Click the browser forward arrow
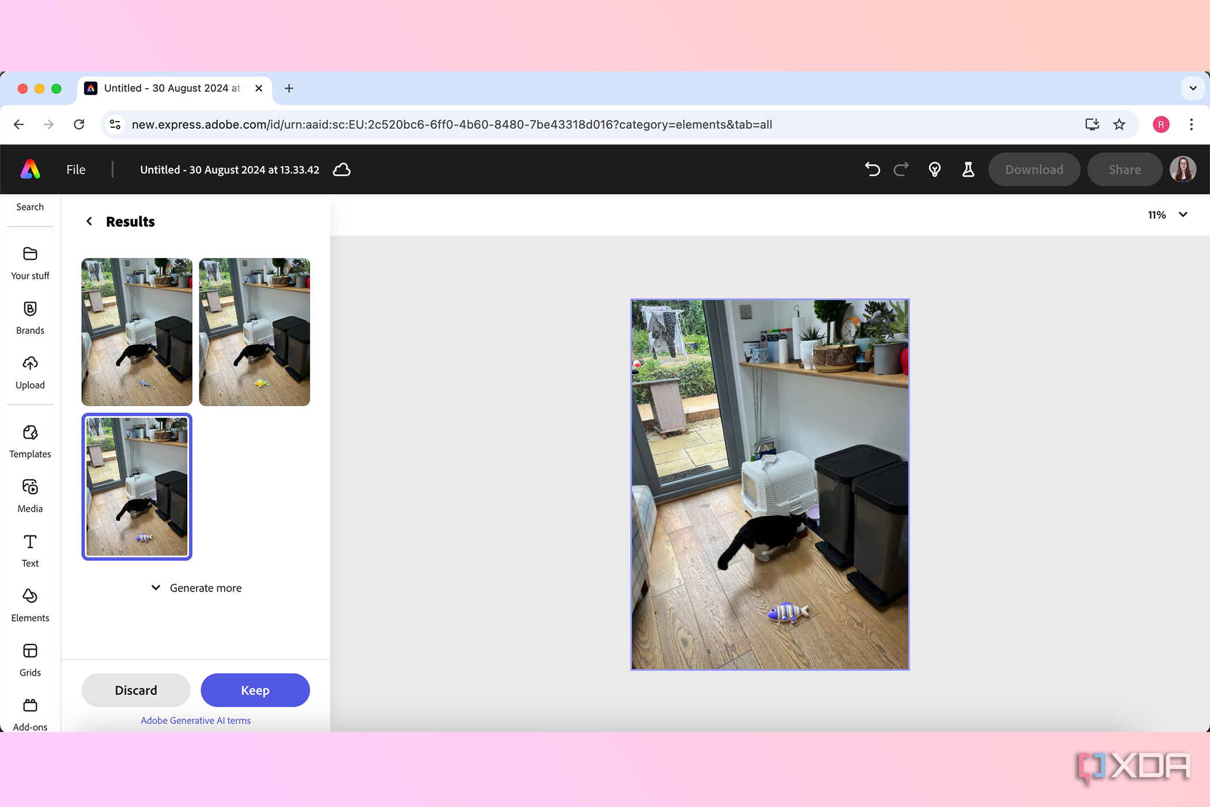The height and width of the screenshot is (807, 1210). 48,125
